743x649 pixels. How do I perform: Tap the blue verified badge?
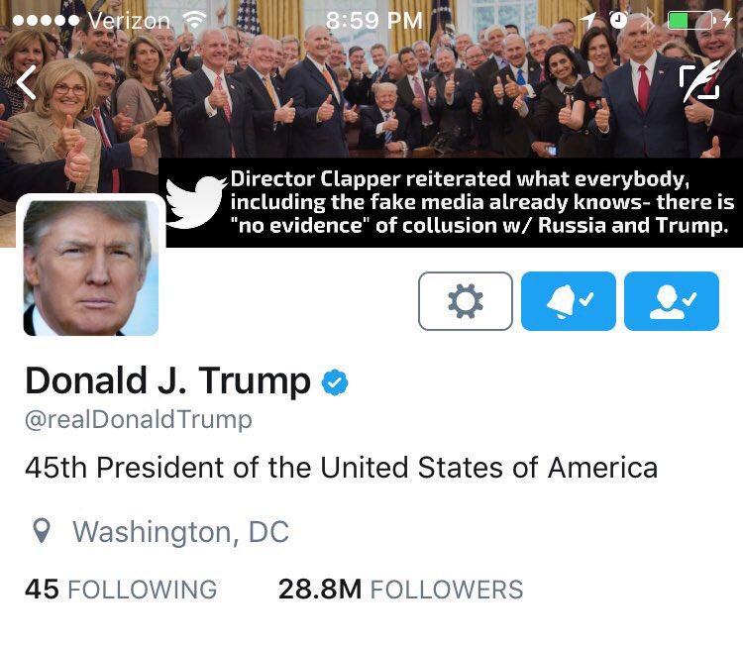coord(335,382)
